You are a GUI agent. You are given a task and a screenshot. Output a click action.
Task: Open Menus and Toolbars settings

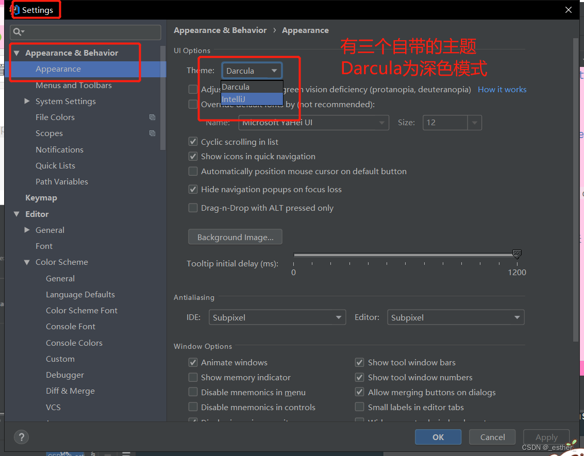73,85
